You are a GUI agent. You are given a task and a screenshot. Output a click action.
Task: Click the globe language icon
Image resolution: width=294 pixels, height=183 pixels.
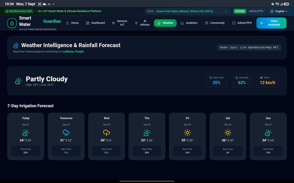coord(272,11)
